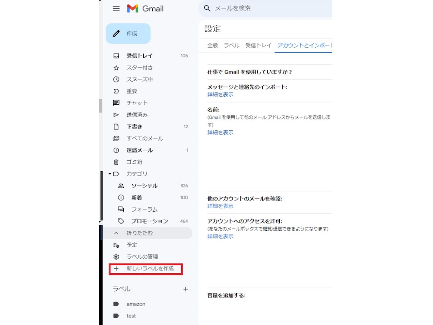This screenshot has width=433, height=325.
Task: Click the amazon label tag icon
Action: coord(116,304)
